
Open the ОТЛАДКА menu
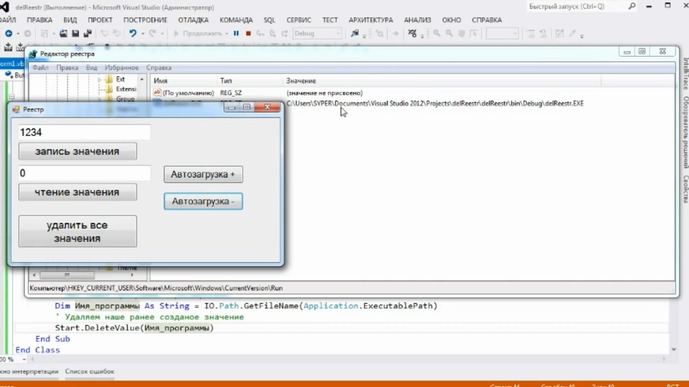pyautogui.click(x=193, y=20)
